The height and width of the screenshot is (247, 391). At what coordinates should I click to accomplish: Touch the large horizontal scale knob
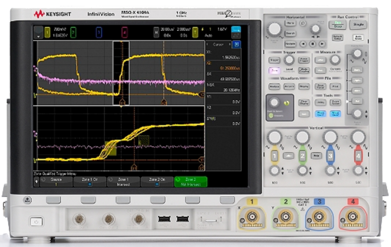pos(274,29)
